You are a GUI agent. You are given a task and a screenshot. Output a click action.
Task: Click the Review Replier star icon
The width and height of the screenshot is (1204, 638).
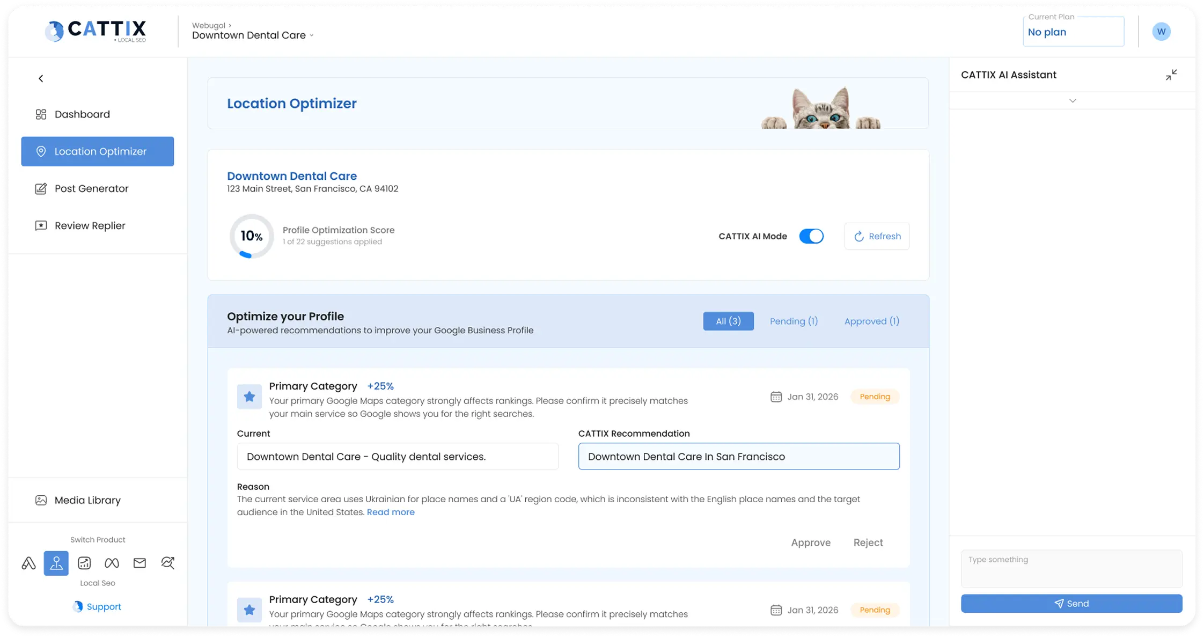click(x=41, y=225)
